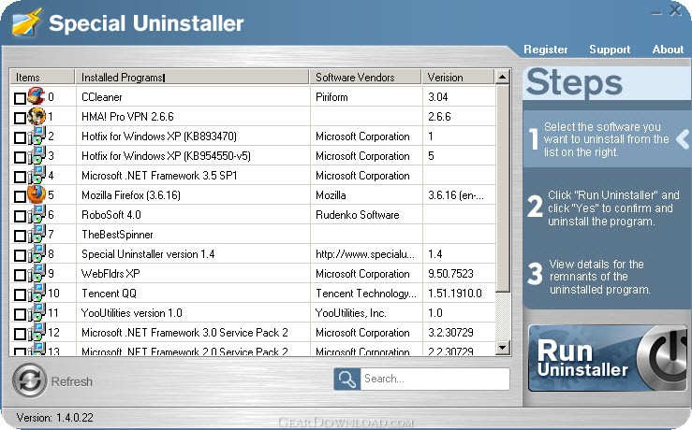Sort by Software Vendors column header
This screenshot has width=692, height=430.
pyautogui.click(x=365, y=77)
